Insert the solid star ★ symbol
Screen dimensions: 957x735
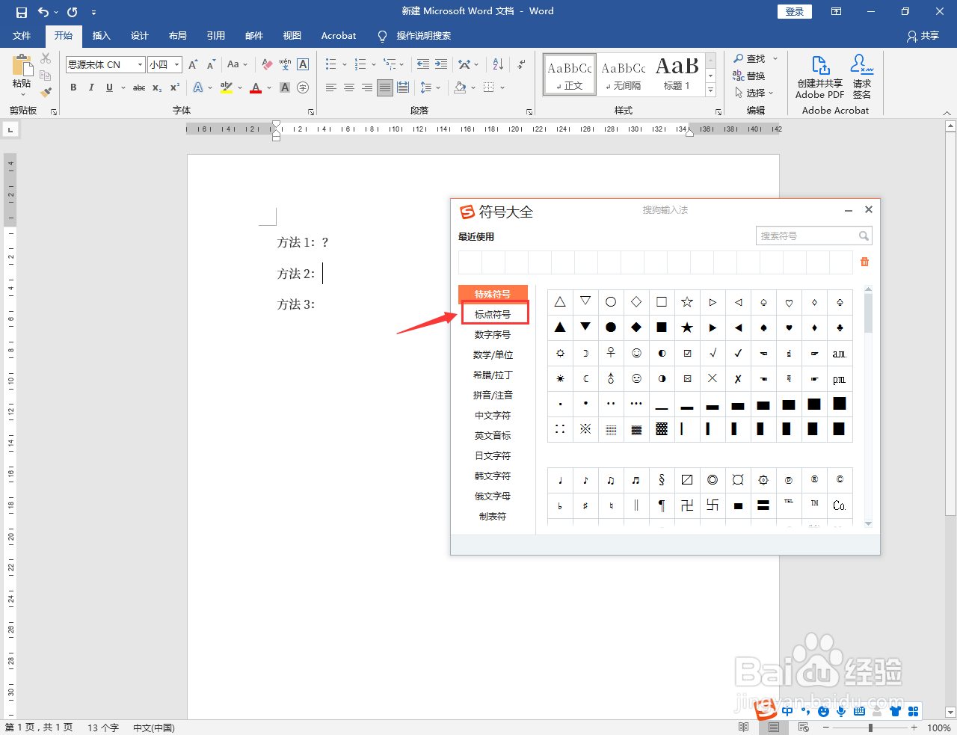[x=687, y=327]
